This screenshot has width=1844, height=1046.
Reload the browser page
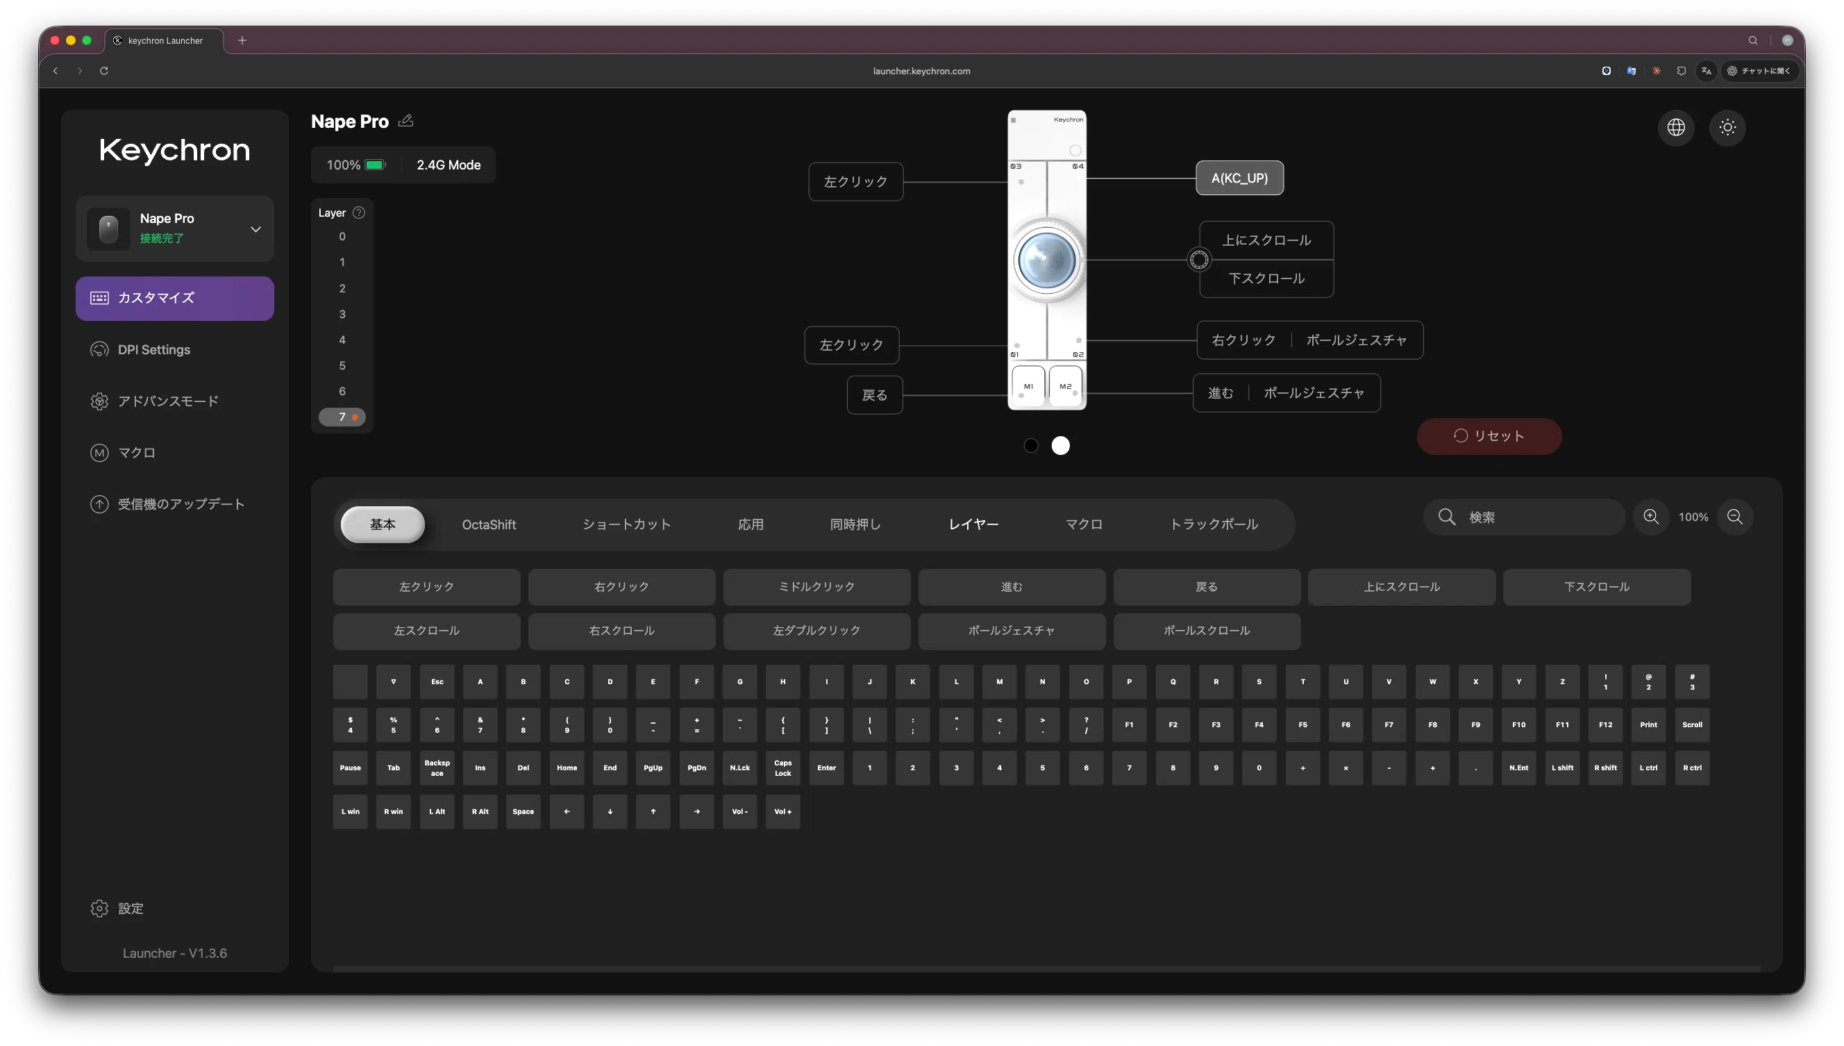104,71
